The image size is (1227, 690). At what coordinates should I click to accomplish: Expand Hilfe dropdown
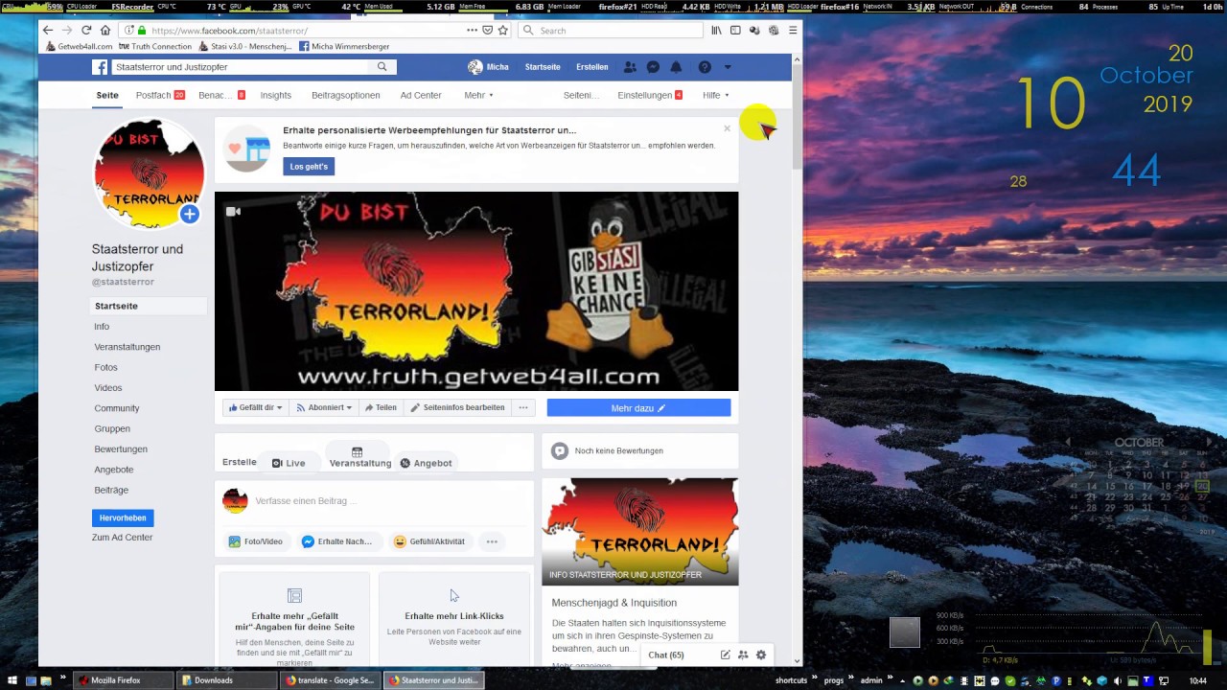[x=715, y=95]
